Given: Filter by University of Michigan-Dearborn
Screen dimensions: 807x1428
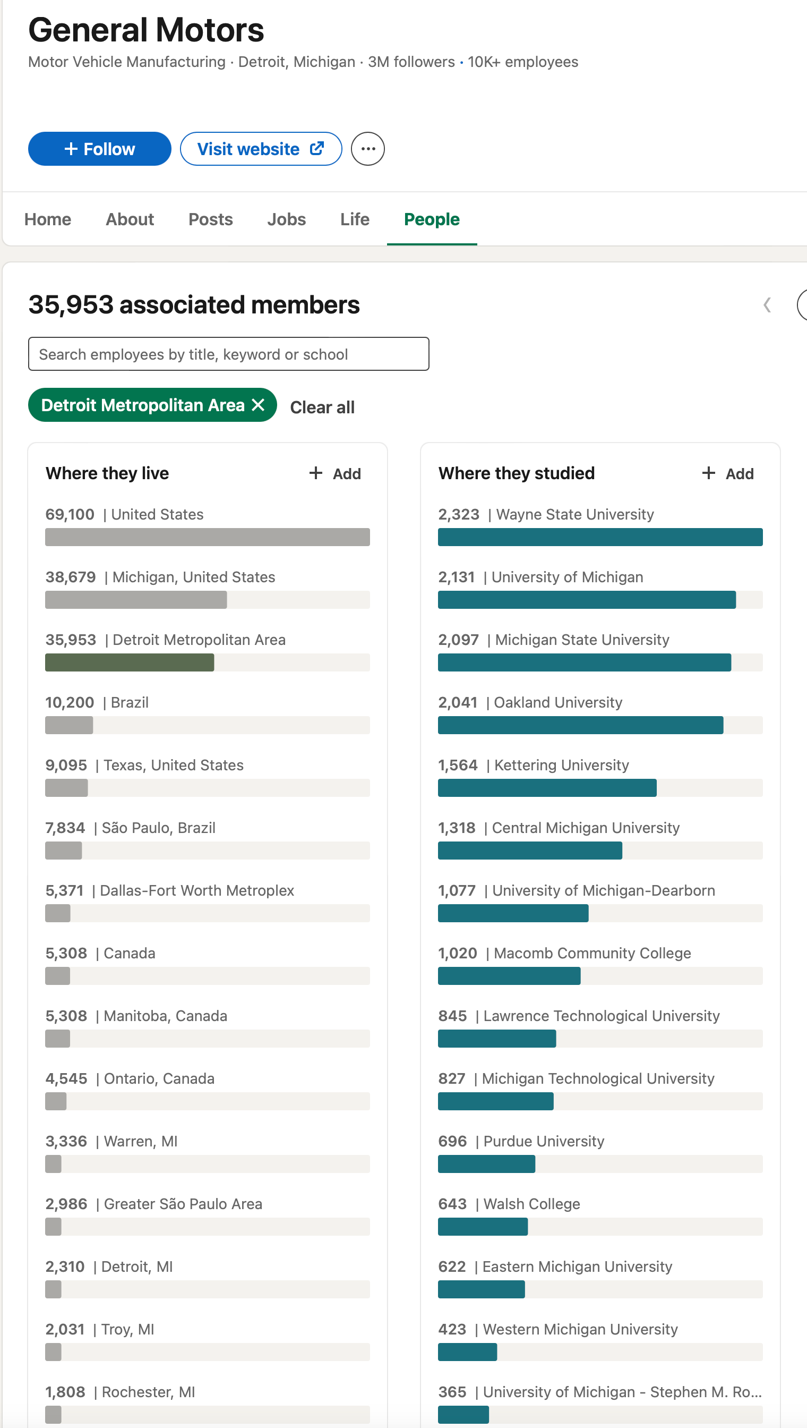Looking at the screenshot, I should 600,902.
